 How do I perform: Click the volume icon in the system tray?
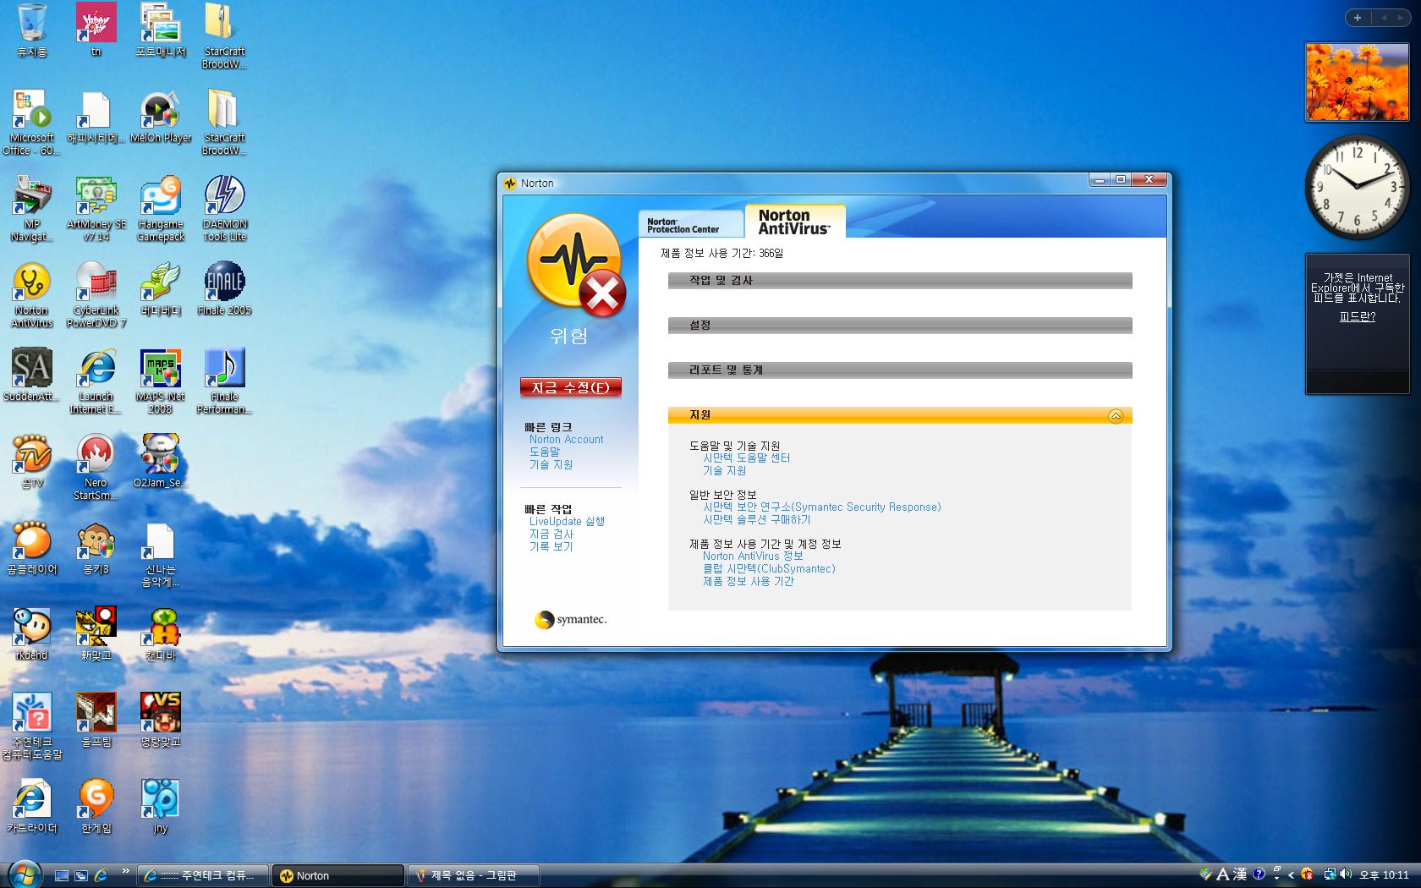[1346, 874]
